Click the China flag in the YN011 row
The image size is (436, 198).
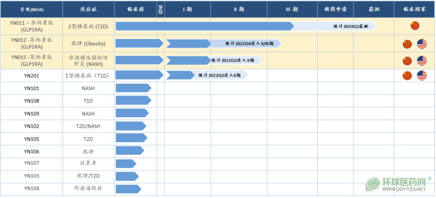point(415,26)
